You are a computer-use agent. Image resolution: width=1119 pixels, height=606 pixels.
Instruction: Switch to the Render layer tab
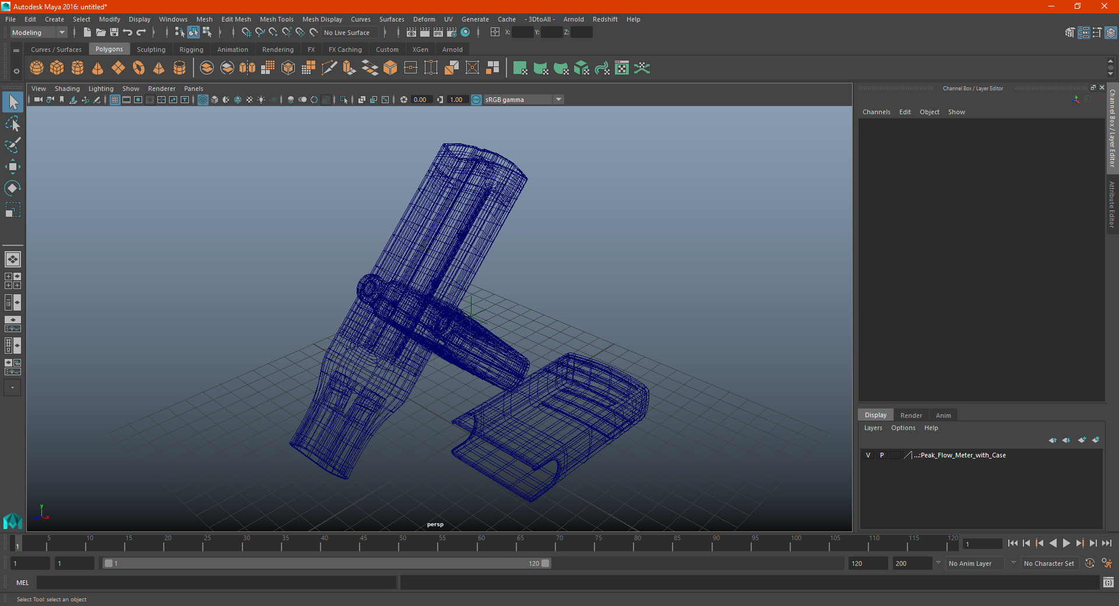point(911,415)
